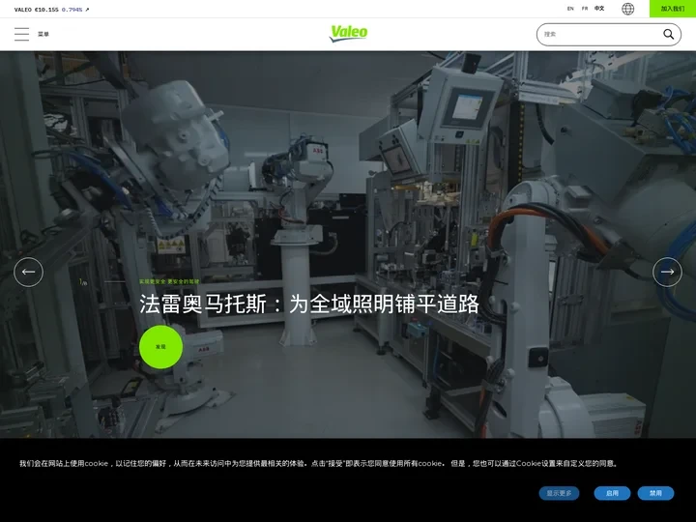Click the green slide category tagline

(x=169, y=281)
